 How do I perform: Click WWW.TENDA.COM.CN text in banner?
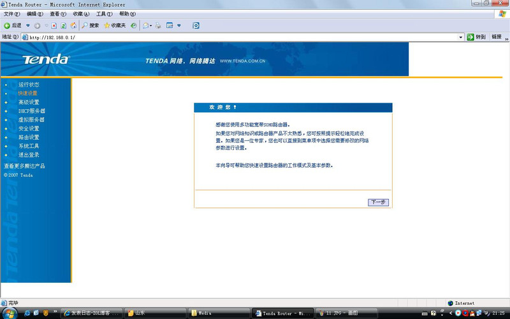243,61
